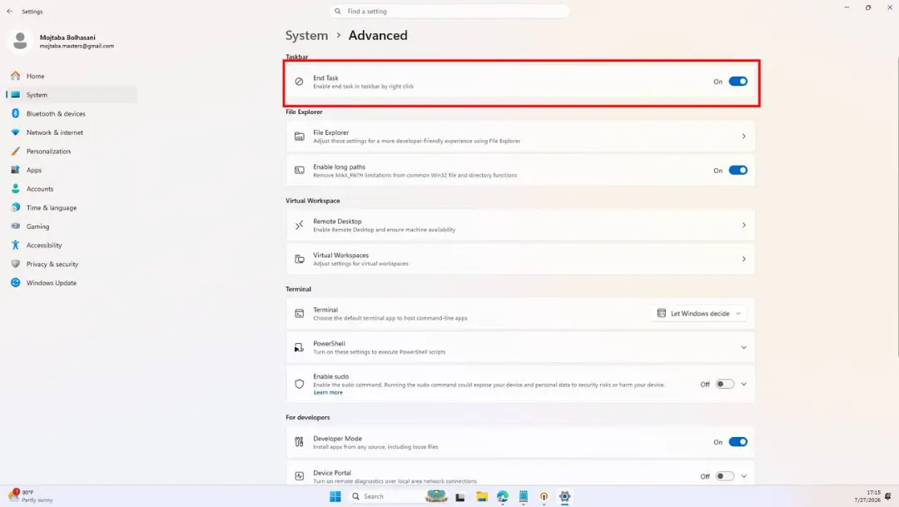
Task: Open the Terminal app dropdown
Action: (x=699, y=313)
